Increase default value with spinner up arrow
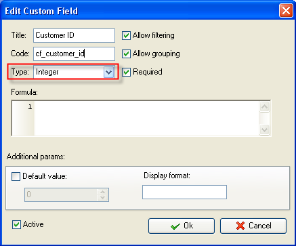Viewport: 296px width, 246px height. click(103, 192)
